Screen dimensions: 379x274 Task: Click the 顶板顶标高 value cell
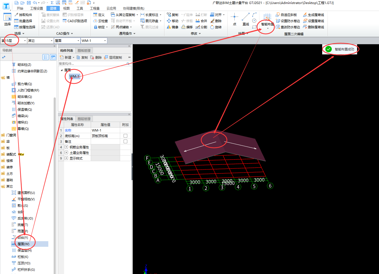(105, 136)
